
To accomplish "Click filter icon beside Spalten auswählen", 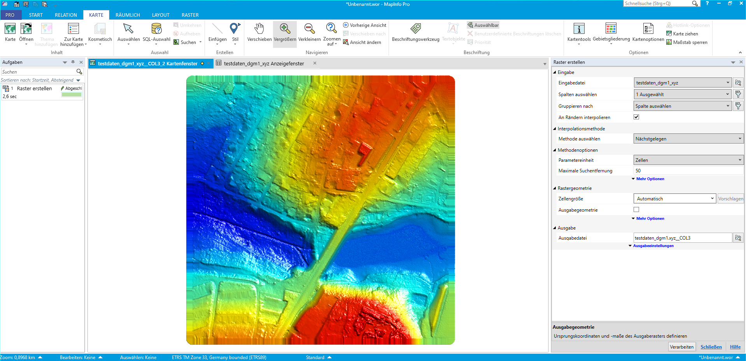I will (738, 94).
